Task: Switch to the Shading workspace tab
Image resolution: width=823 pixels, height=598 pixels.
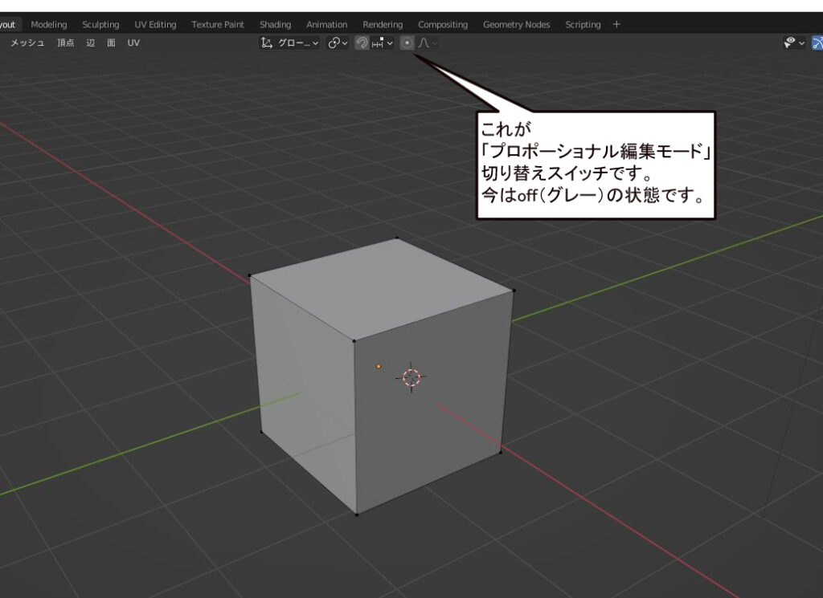Action: coord(275,25)
